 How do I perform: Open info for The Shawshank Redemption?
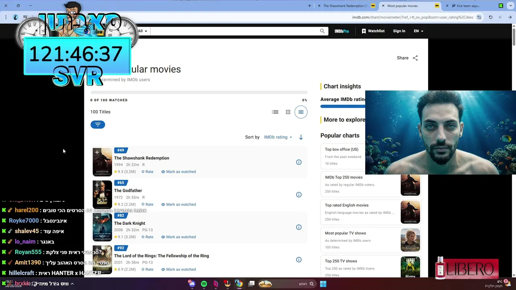299,162
